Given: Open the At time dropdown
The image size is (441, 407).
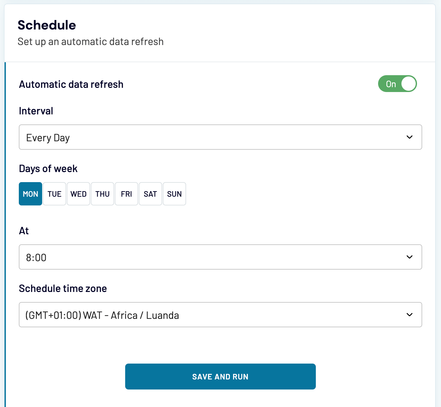Looking at the screenshot, I should (x=220, y=257).
